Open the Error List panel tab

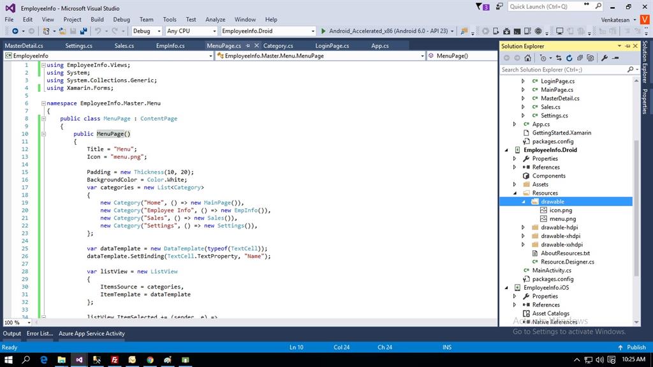pyautogui.click(x=40, y=334)
